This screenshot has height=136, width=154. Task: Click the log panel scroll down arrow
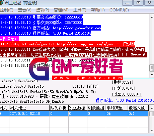tap(152, 75)
